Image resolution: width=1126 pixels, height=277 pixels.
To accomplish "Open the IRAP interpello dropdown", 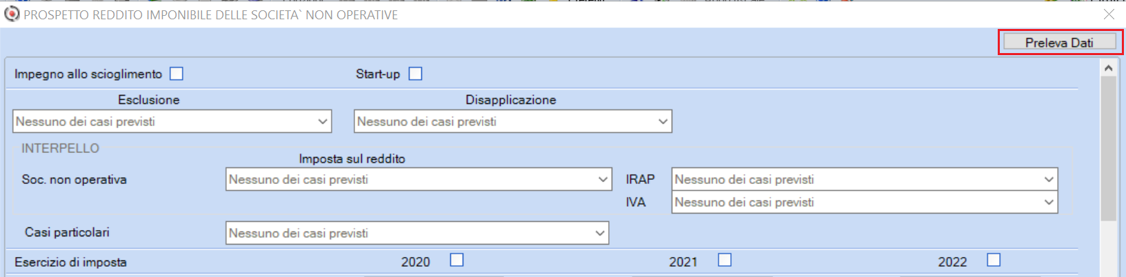I will [x=865, y=179].
